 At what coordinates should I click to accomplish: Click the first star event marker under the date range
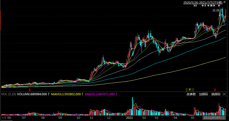click(x=203, y=6)
